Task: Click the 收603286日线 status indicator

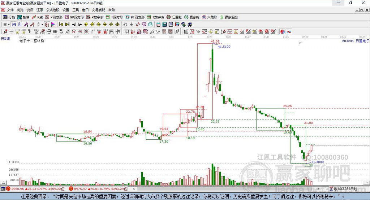Action: (x=343, y=189)
